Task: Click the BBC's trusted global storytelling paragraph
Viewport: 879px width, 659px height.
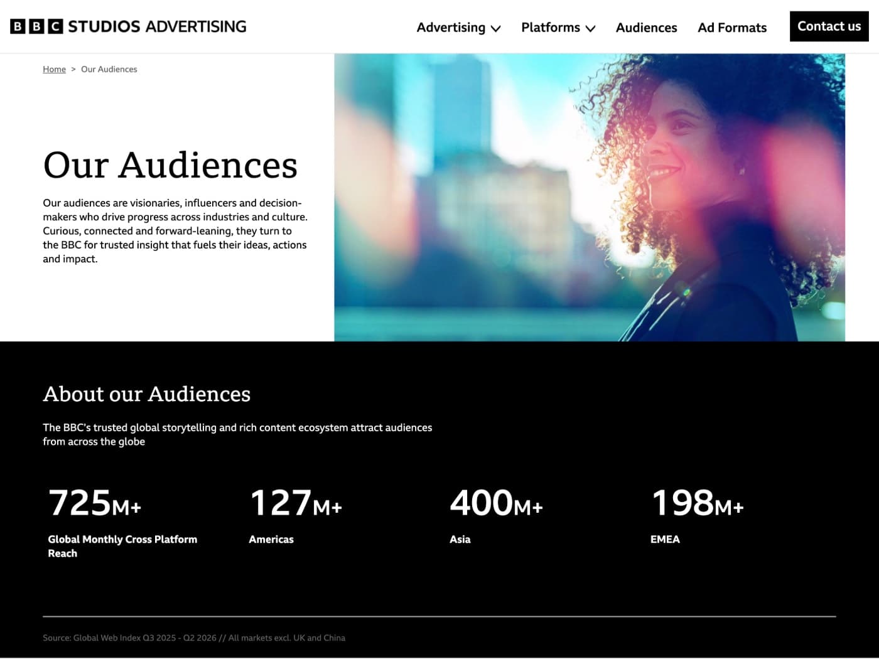Action: (x=237, y=434)
